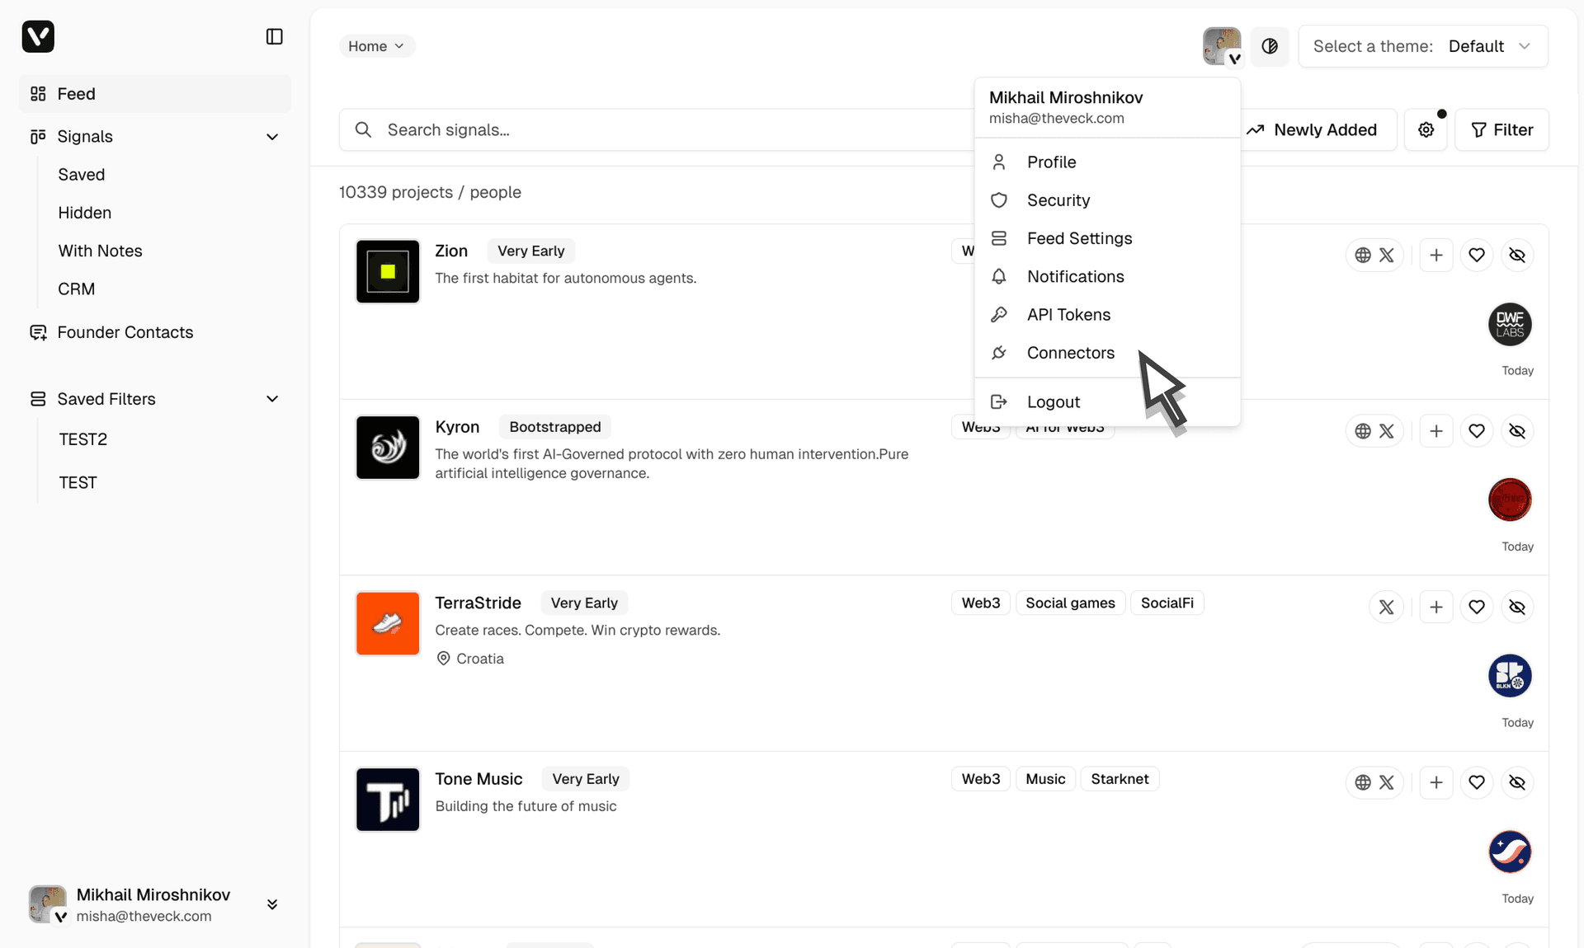Viewport: 1584px width, 948px height.
Task: Open feed settings via the gear icon
Action: pos(1426,129)
